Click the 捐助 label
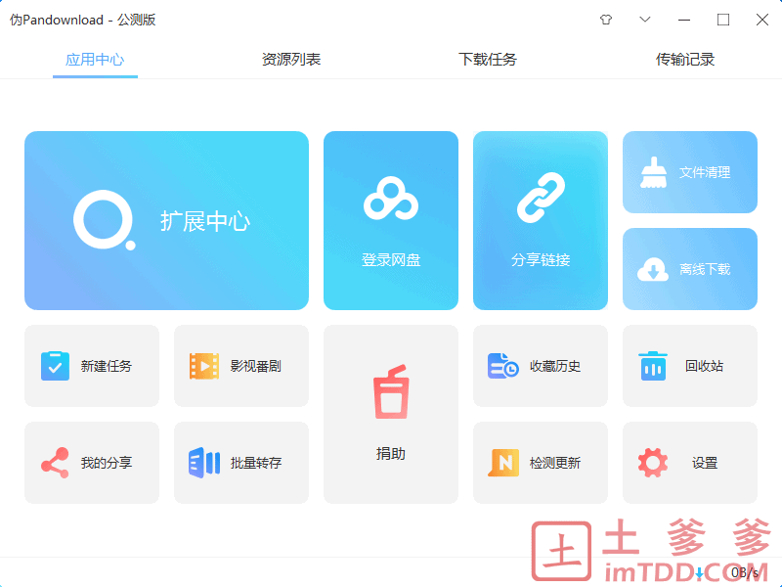The image size is (782, 587). [390, 454]
